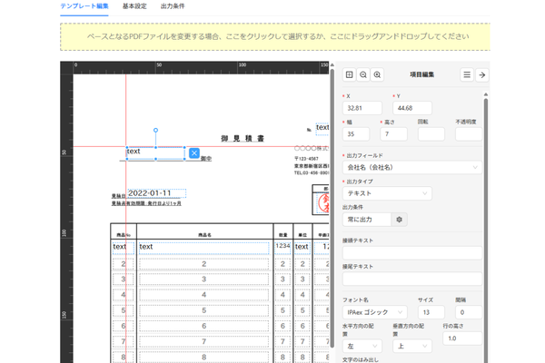Switch to the 出力条件 tab
The height and width of the screenshot is (363, 545).
pos(173,6)
